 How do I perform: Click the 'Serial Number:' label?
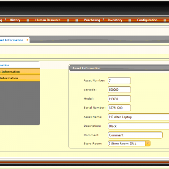[95, 108]
